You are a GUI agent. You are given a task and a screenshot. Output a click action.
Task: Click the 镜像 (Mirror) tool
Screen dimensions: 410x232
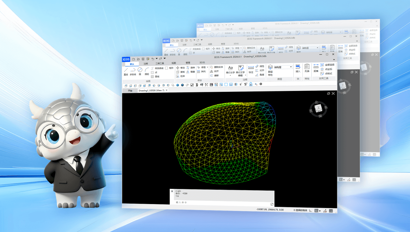(190, 72)
